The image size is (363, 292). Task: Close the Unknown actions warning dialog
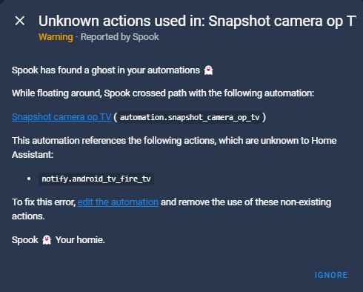[20, 21]
